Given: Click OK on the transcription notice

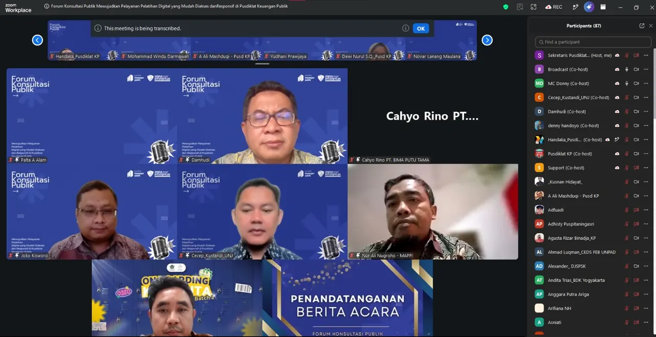Looking at the screenshot, I should 421,28.
